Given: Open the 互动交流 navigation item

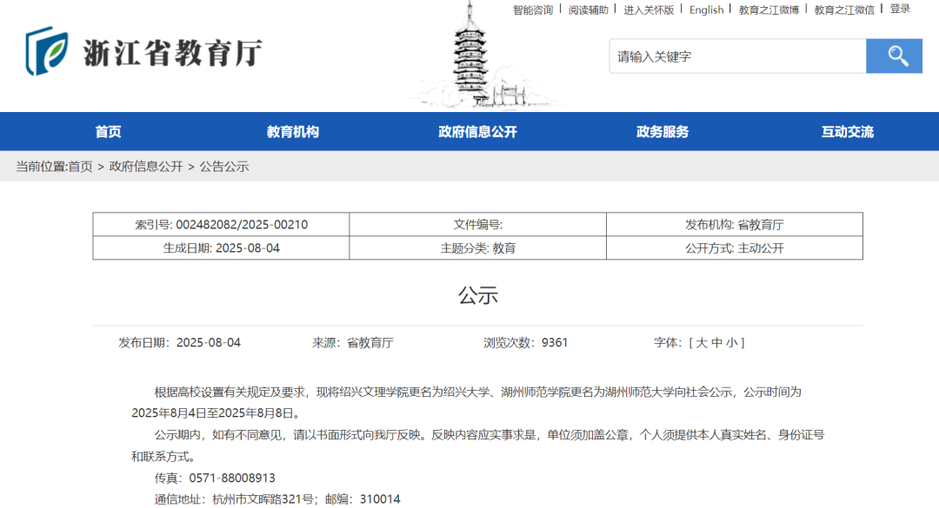Looking at the screenshot, I should 848,132.
